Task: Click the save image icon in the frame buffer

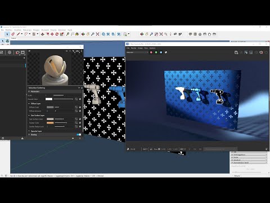Action: click(x=236, y=52)
